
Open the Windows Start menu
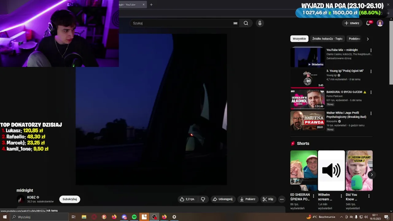coord(5,217)
